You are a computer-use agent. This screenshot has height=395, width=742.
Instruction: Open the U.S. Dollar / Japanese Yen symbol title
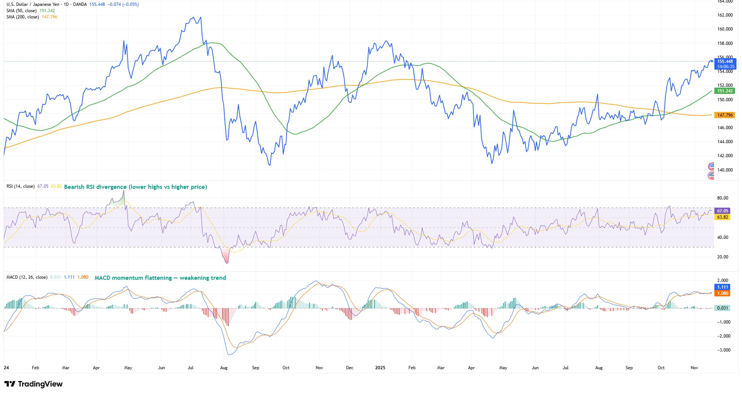33,4
